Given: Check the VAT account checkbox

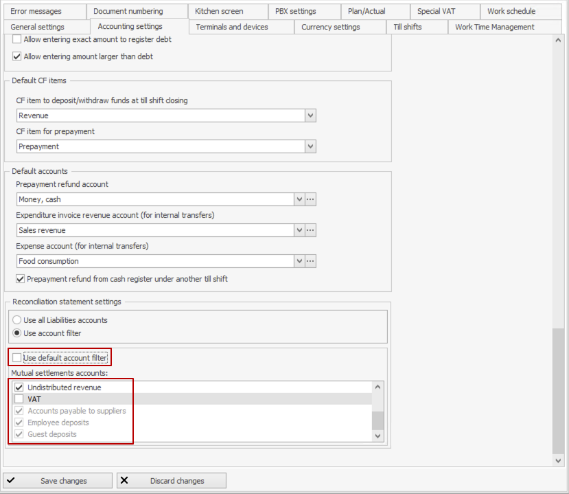Looking at the screenshot, I should (x=19, y=399).
